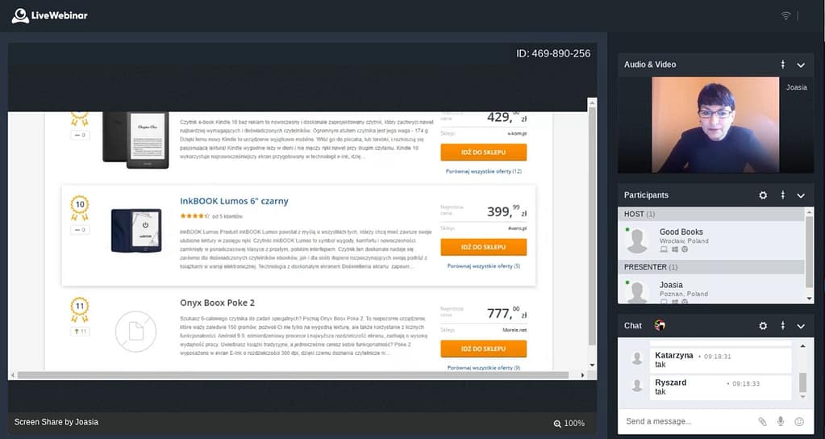Screen dimensions: 825x439
Task: Click Joasia's webcam video feed
Action: pyautogui.click(x=715, y=125)
